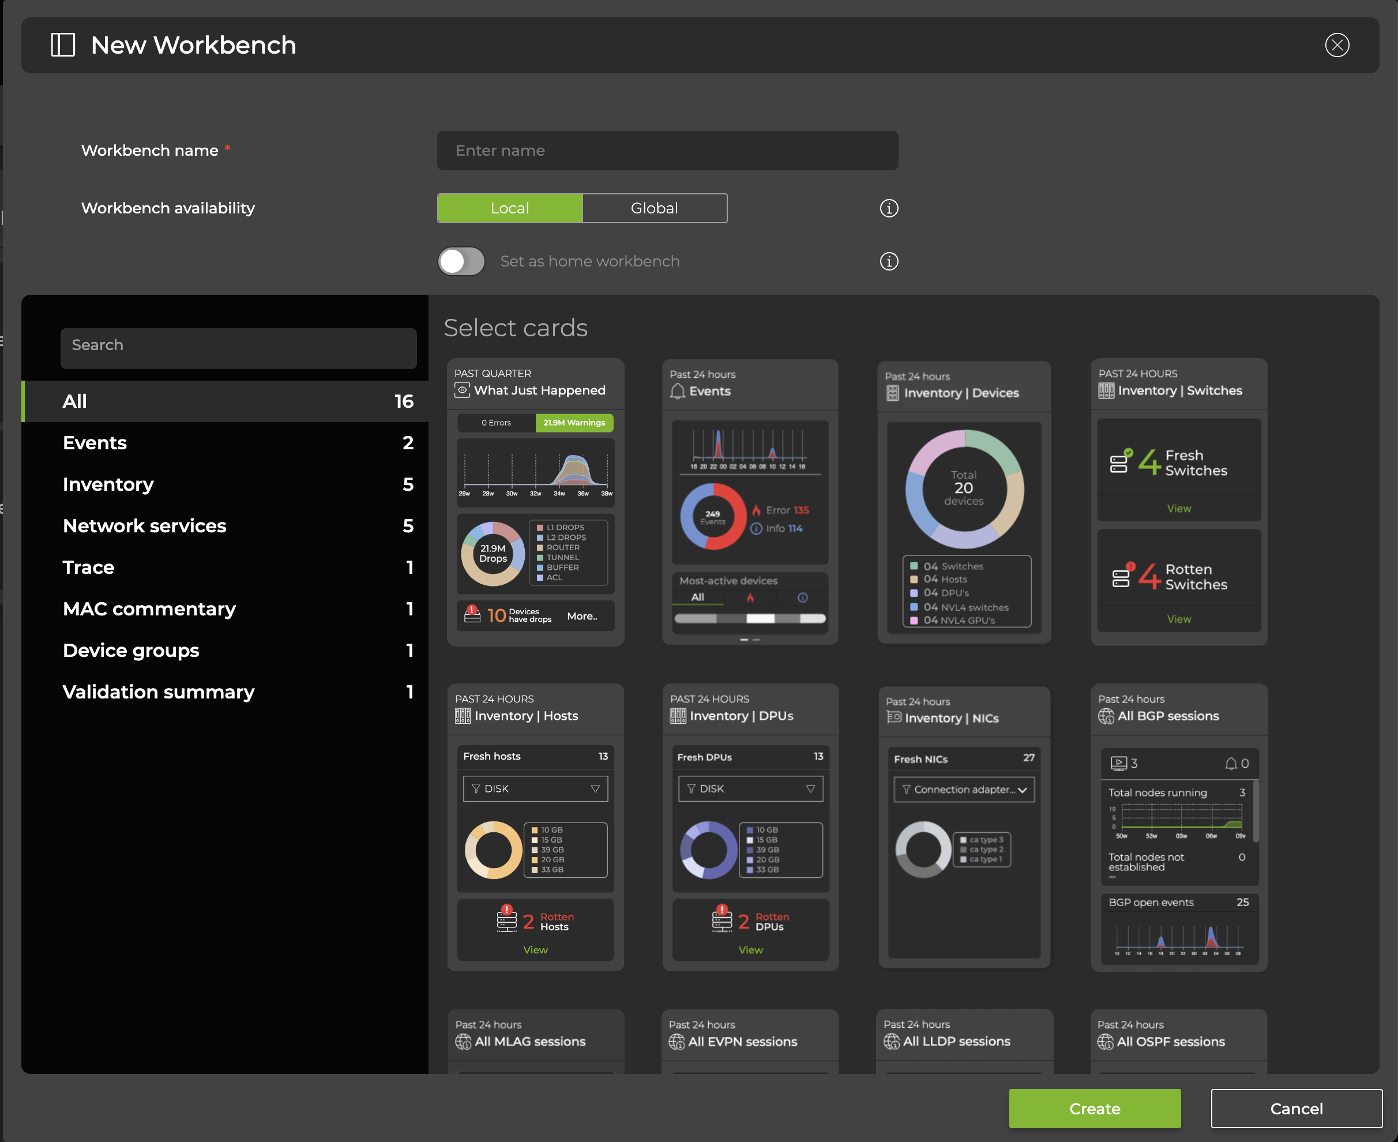Switch workbench availability to Global
Viewport: 1398px width, 1142px height.
654,208
